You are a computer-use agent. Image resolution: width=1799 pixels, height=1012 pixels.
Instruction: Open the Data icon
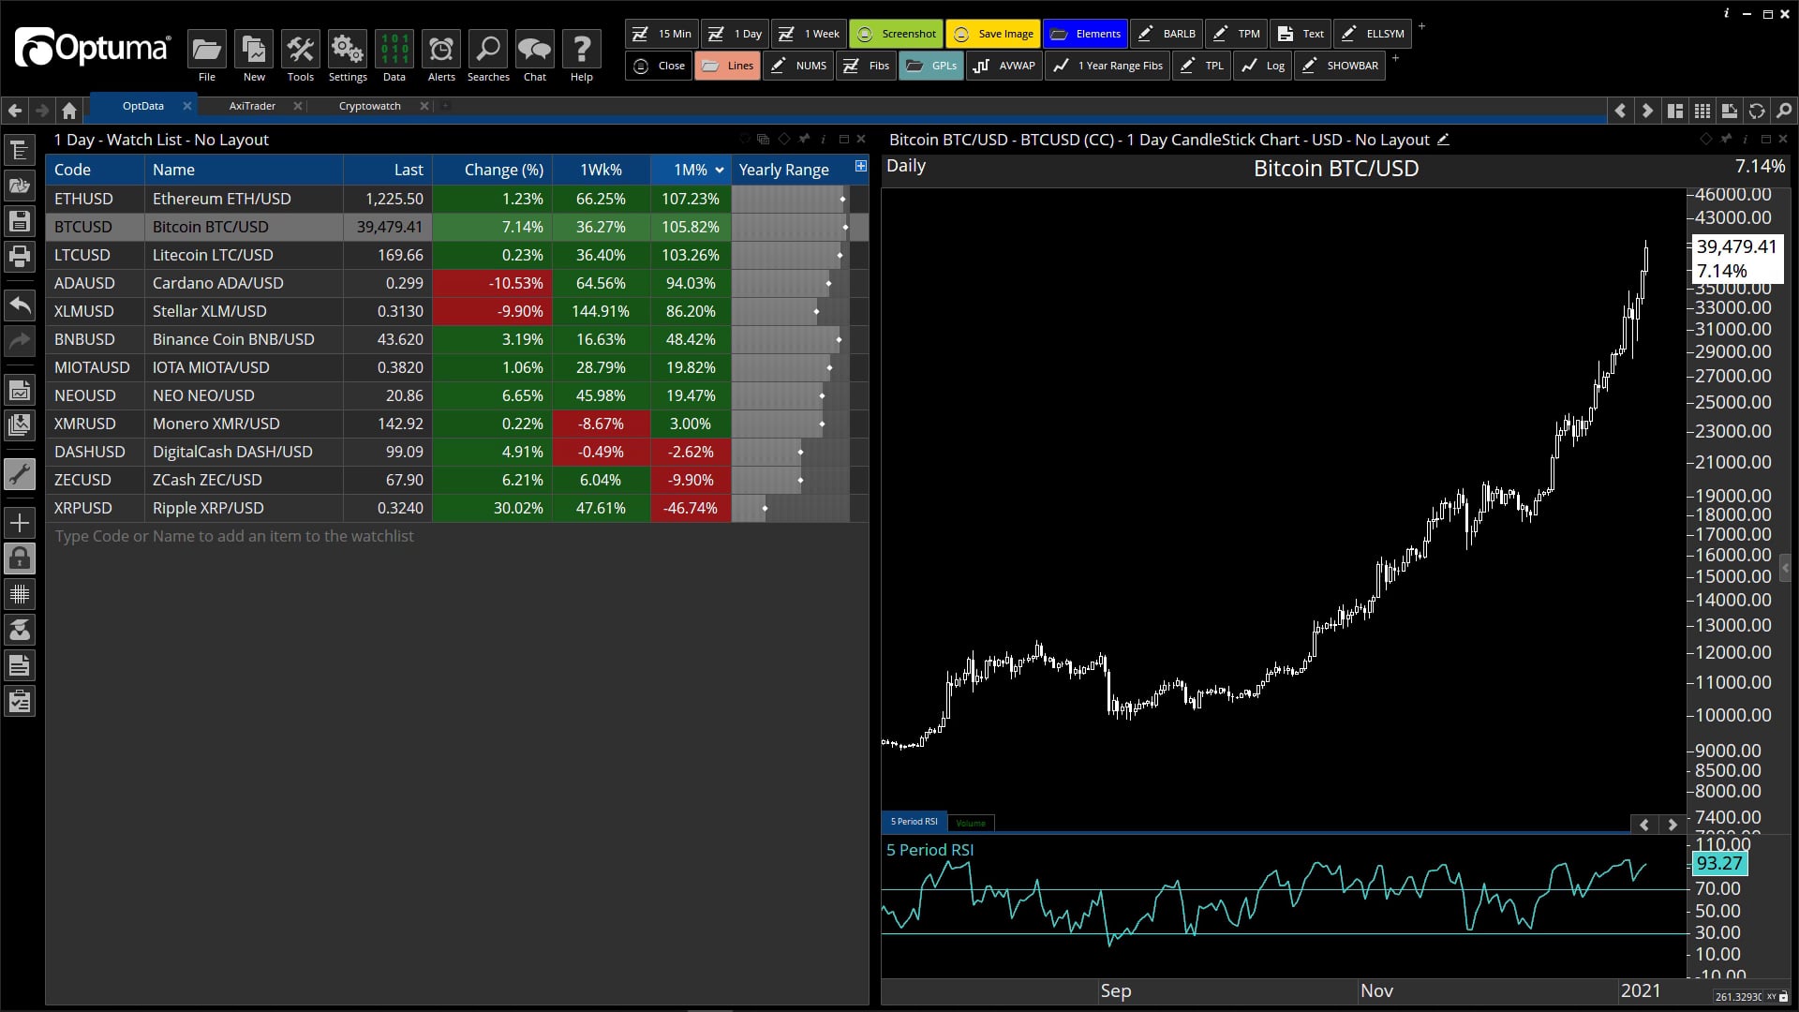click(x=394, y=50)
